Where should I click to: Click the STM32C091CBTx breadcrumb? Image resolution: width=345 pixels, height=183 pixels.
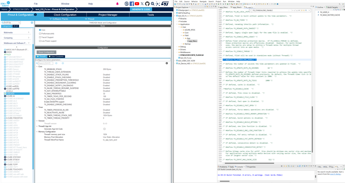tap(21, 9)
